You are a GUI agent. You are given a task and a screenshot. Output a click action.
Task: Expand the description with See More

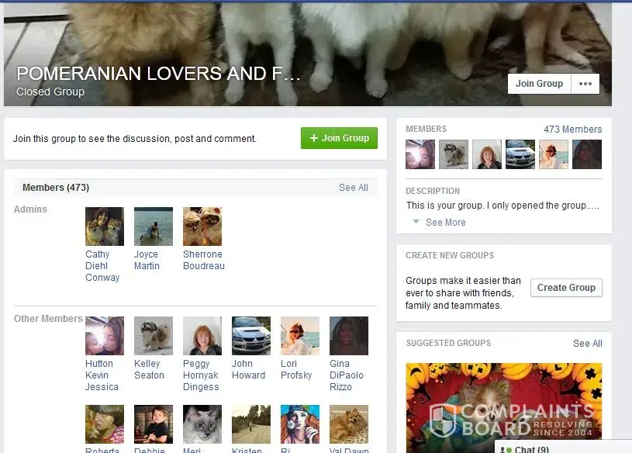coord(445,223)
